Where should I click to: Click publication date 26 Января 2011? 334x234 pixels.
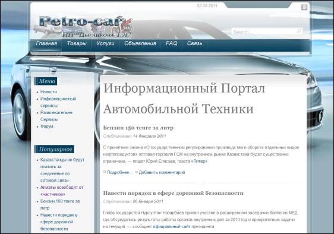[x=148, y=201]
